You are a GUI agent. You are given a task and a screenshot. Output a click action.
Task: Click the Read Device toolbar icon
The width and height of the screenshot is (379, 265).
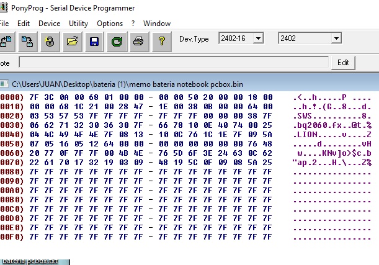click(x=6, y=42)
